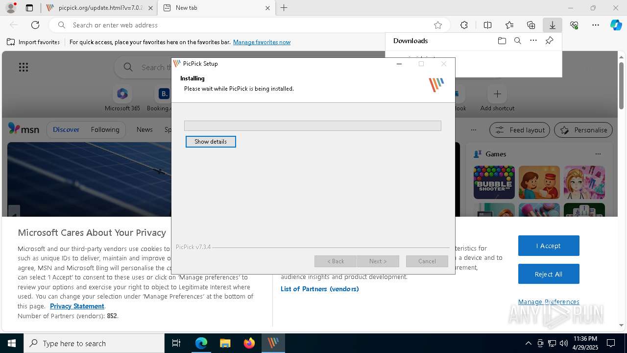627x353 pixels.
Task: Open the Collections icon
Action: tap(531, 25)
